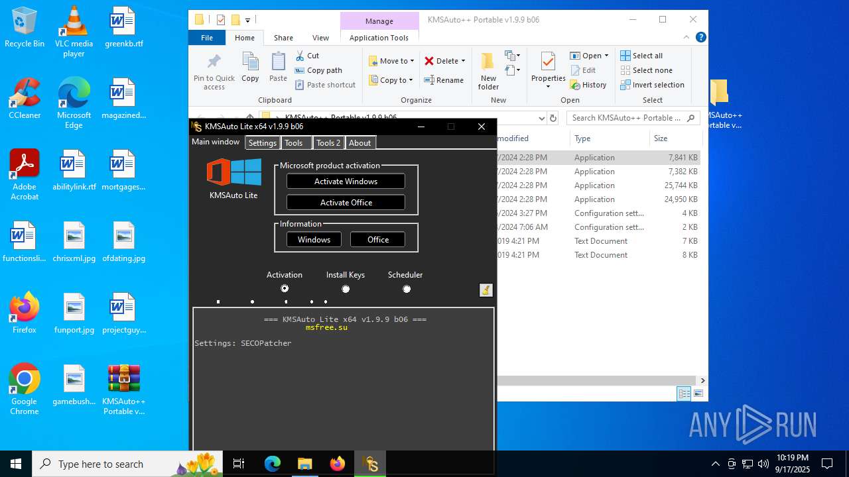Switch to KMSAuto Tools 2 tab
The image size is (849, 477).
[328, 143]
